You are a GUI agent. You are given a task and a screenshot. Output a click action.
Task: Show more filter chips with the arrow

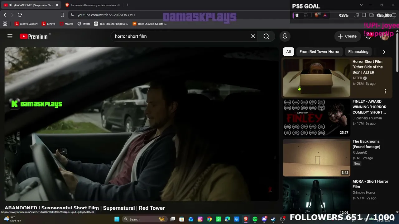(x=384, y=52)
